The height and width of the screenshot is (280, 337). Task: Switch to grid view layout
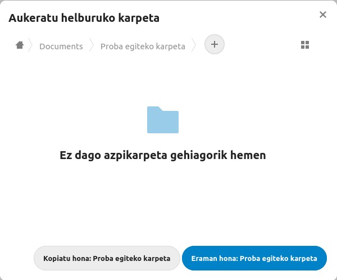tap(305, 45)
